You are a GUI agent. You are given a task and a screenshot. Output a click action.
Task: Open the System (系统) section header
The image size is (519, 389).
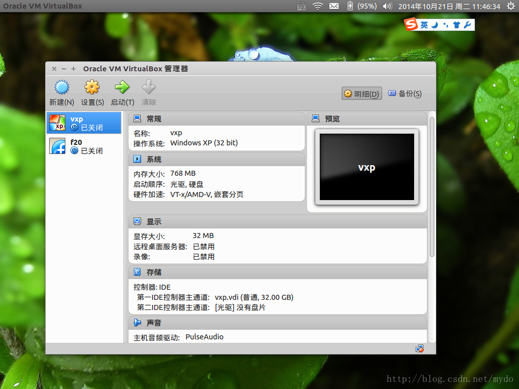[x=216, y=159]
